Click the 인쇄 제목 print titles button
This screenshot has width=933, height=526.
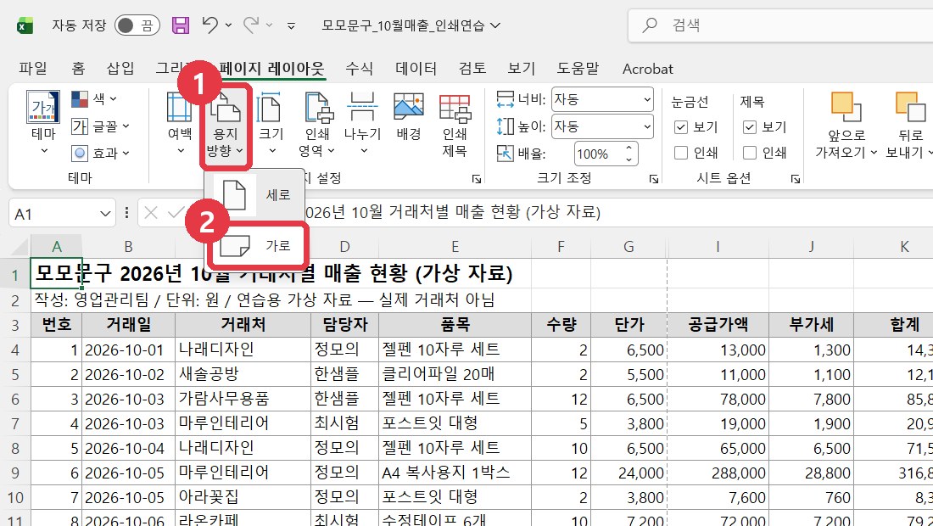click(x=455, y=125)
